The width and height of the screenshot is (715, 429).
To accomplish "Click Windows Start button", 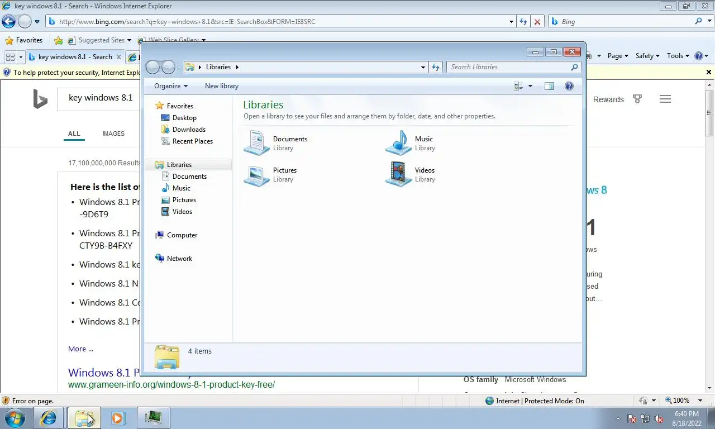I will [14, 418].
